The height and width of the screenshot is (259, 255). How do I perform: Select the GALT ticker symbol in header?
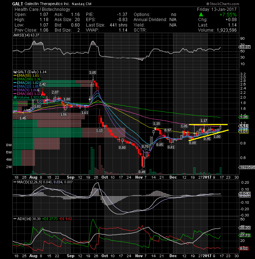pos(17,4)
